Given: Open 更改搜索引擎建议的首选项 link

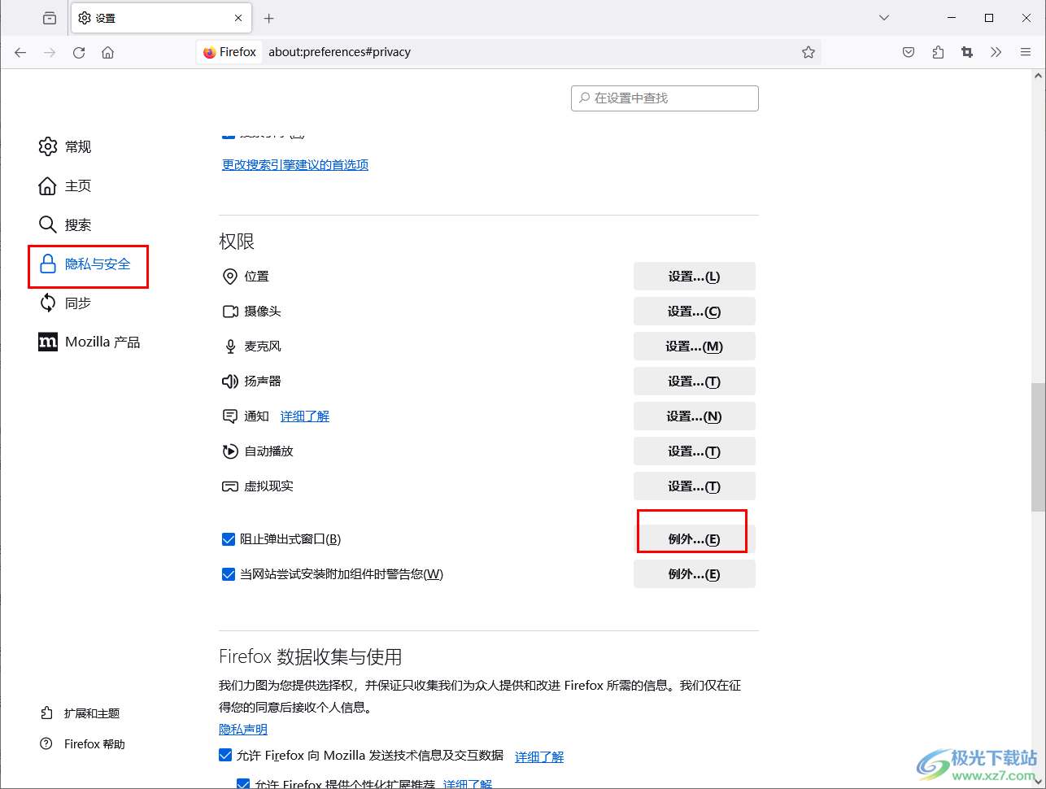Looking at the screenshot, I should click(295, 165).
